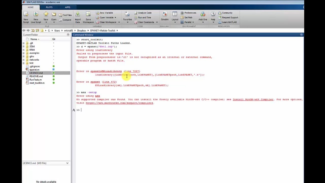Switch to the PLOTS tab

pyautogui.click(x=49, y=7)
